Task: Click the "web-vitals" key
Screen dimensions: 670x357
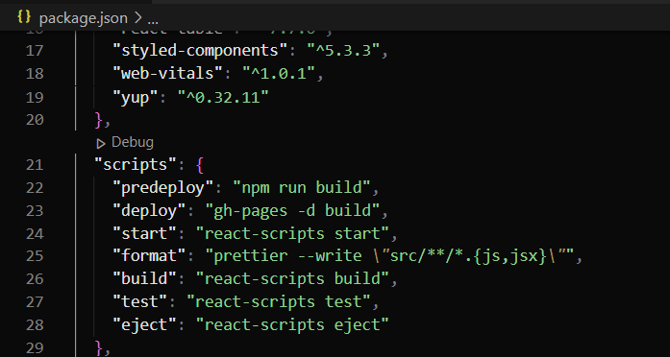Action: 167,74
